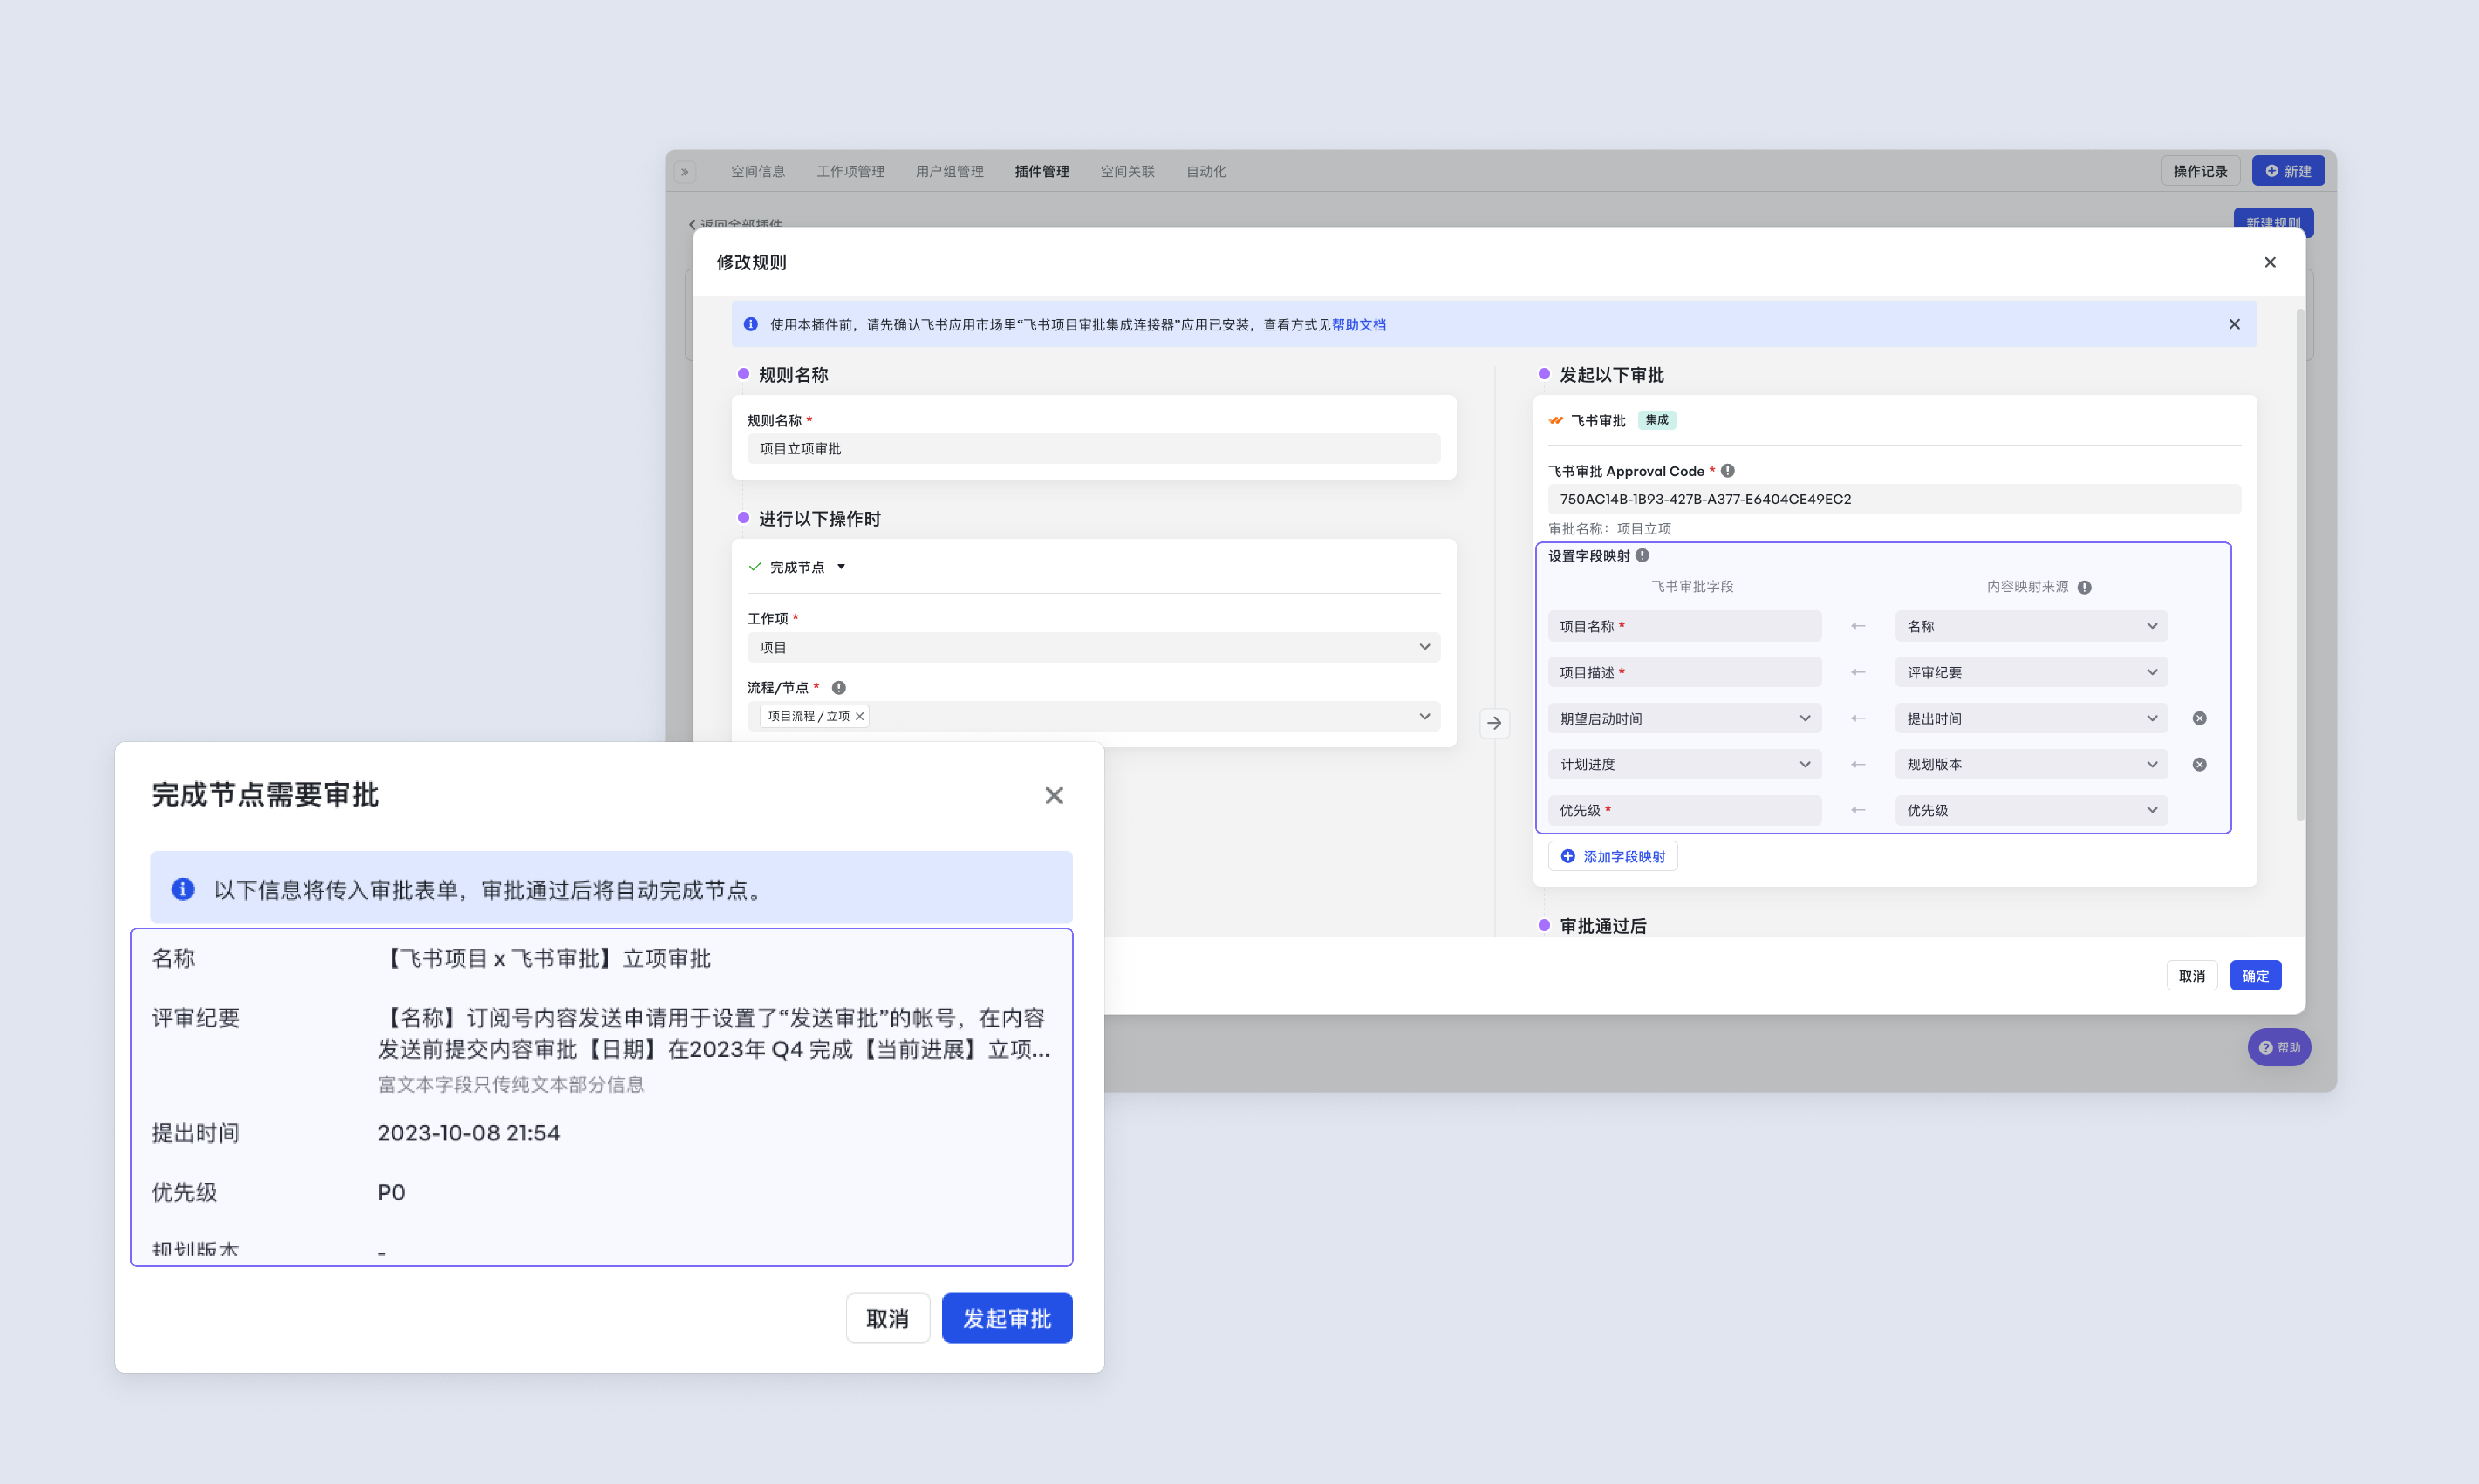Click the 操作记录 button
Image resolution: width=2479 pixels, height=1484 pixels.
[x=2201, y=171]
